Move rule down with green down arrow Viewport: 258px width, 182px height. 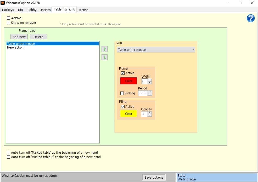click(104, 57)
